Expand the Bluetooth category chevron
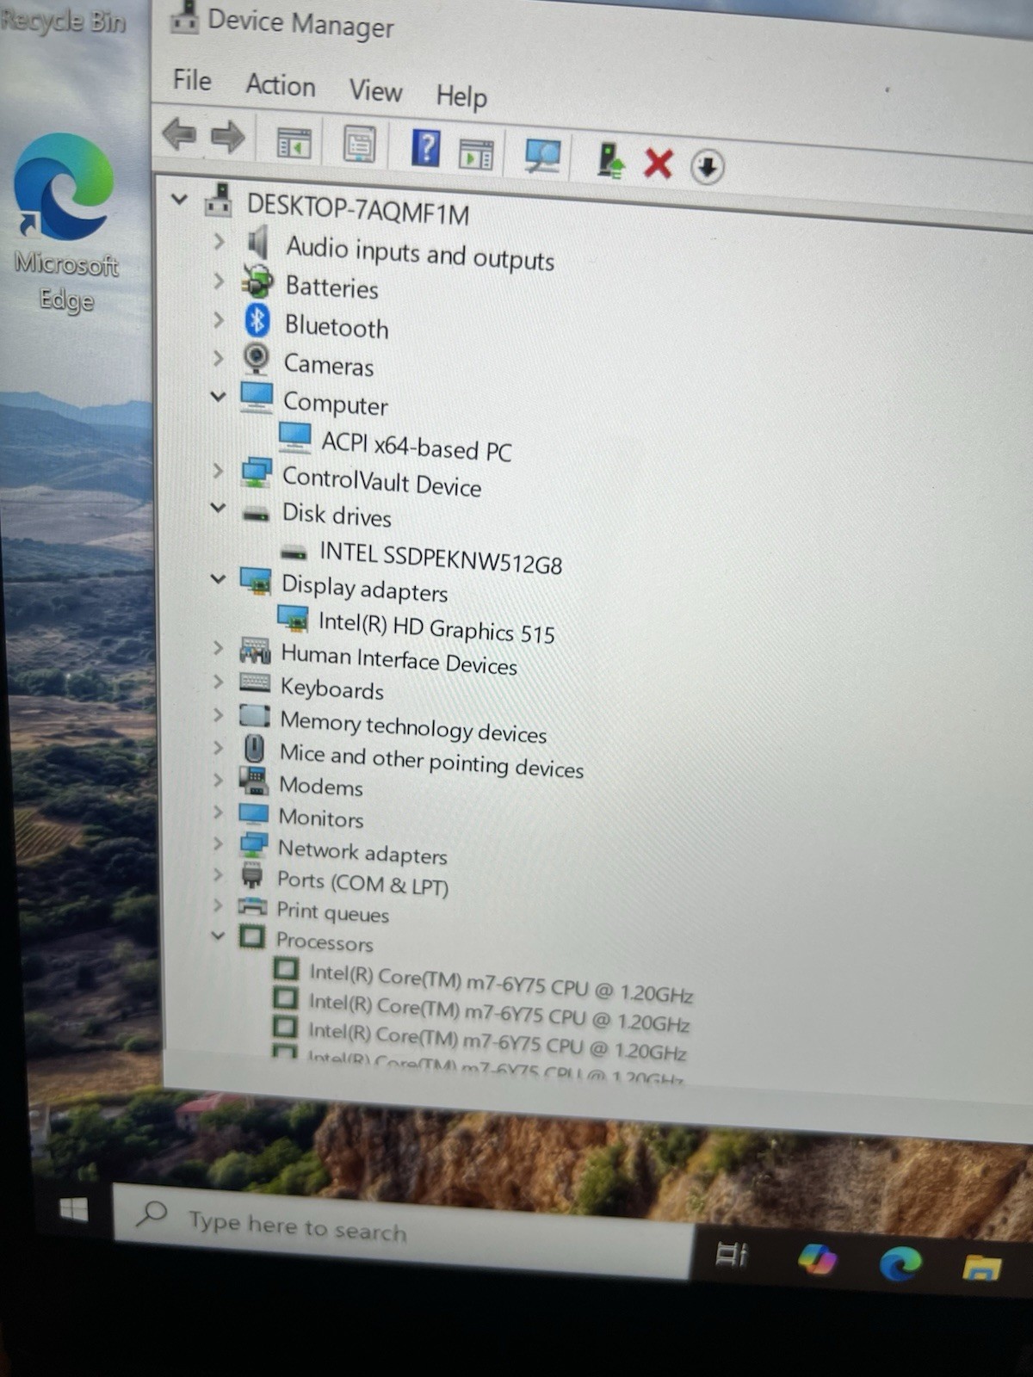 219,320
